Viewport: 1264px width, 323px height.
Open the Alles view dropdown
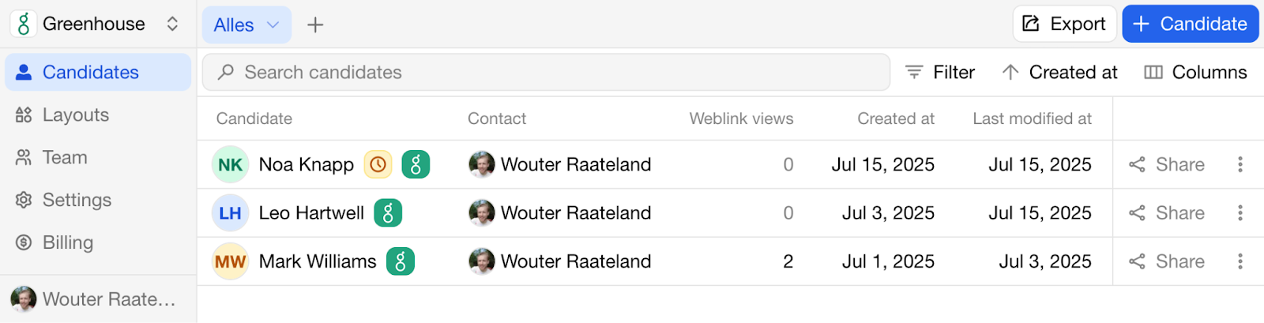point(246,24)
